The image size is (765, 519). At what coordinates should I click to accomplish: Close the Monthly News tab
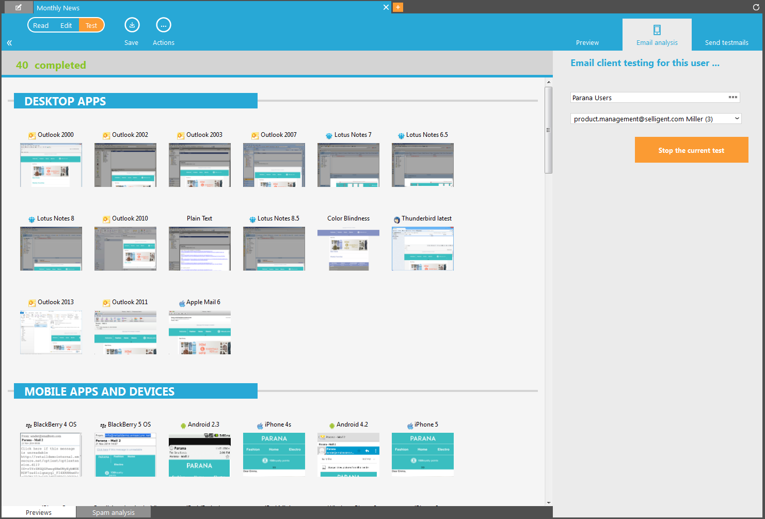pyautogui.click(x=386, y=7)
